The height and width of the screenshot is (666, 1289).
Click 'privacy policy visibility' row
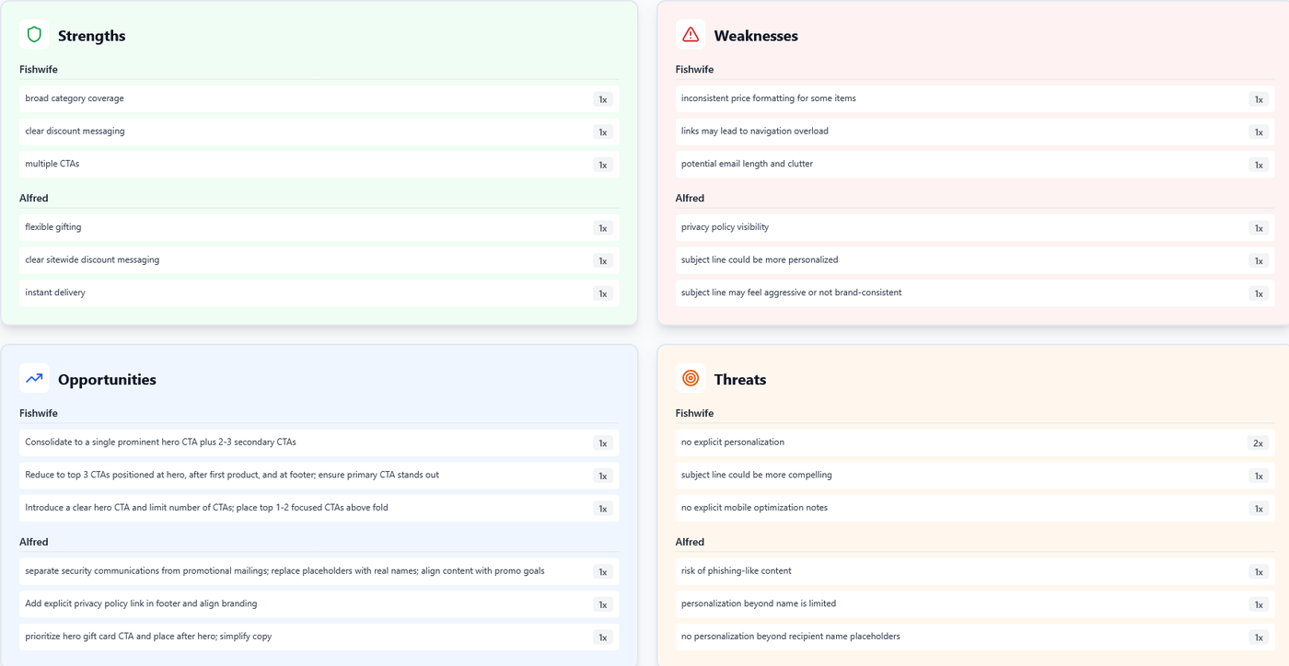pos(975,227)
